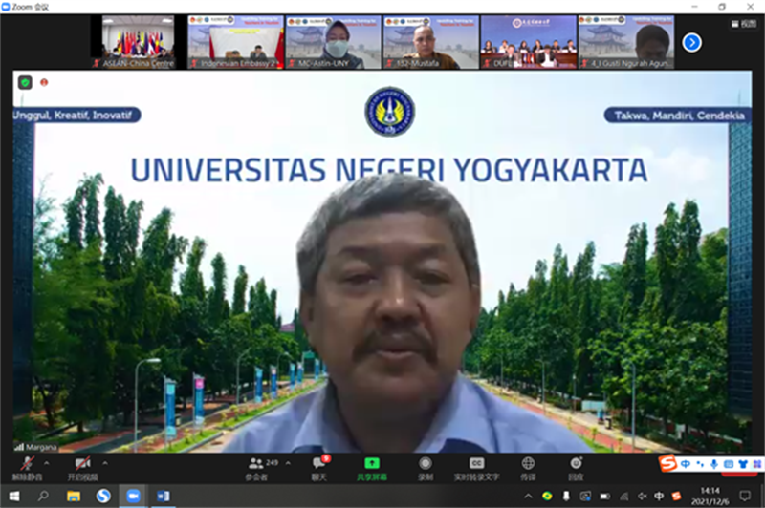Click the Reactions icon in toolbar
The height and width of the screenshot is (508, 765).
point(576,466)
